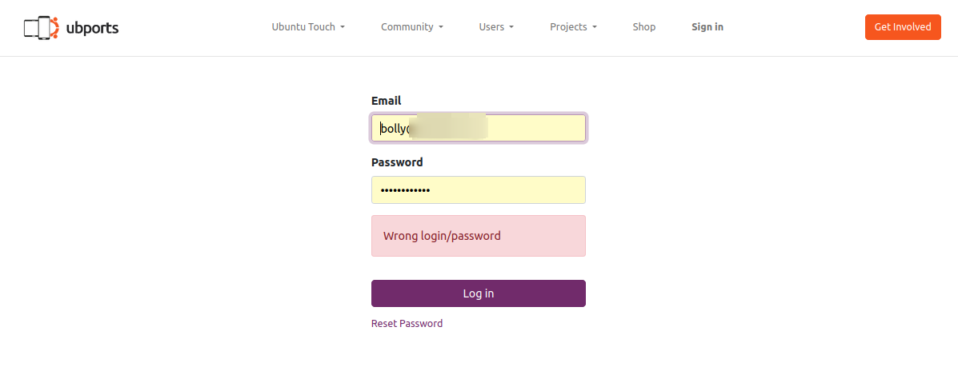Open the Ubuntu Touch menu

[303, 27]
